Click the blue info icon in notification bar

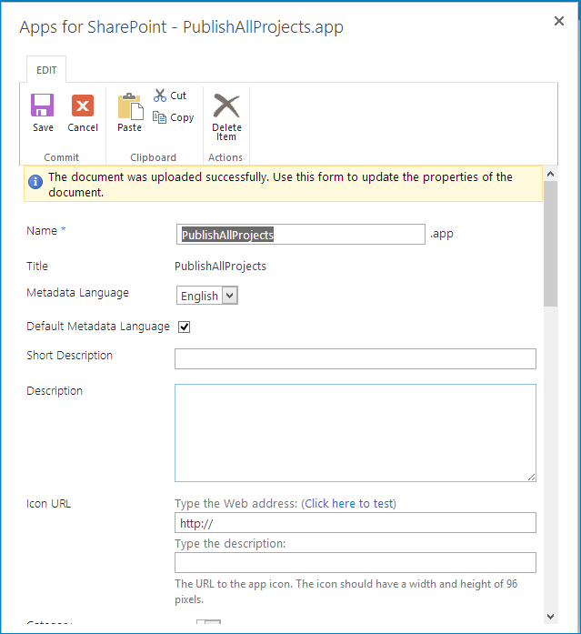[35, 182]
